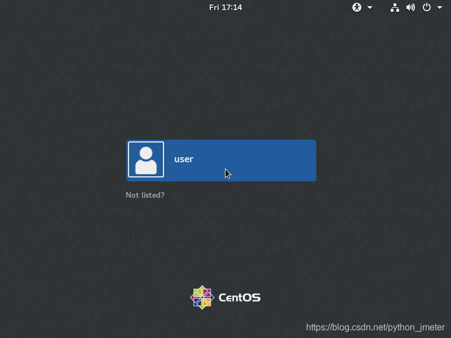Open the power menu icon
The image size is (451, 338).
pyautogui.click(x=427, y=7)
